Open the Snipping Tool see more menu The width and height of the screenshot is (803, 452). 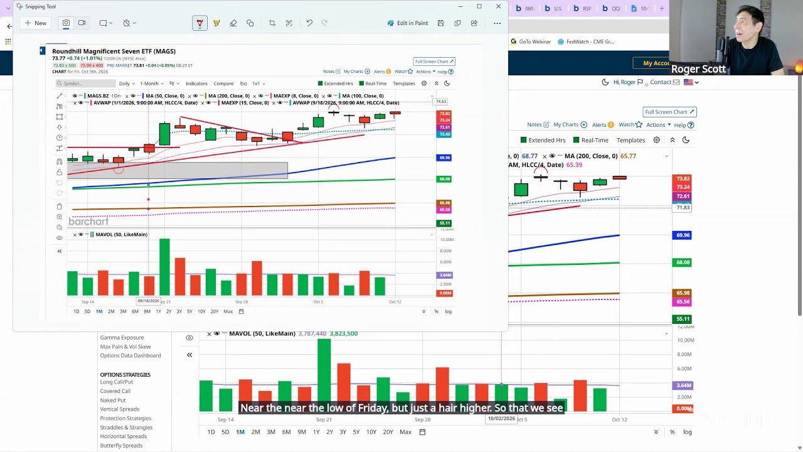coord(497,23)
